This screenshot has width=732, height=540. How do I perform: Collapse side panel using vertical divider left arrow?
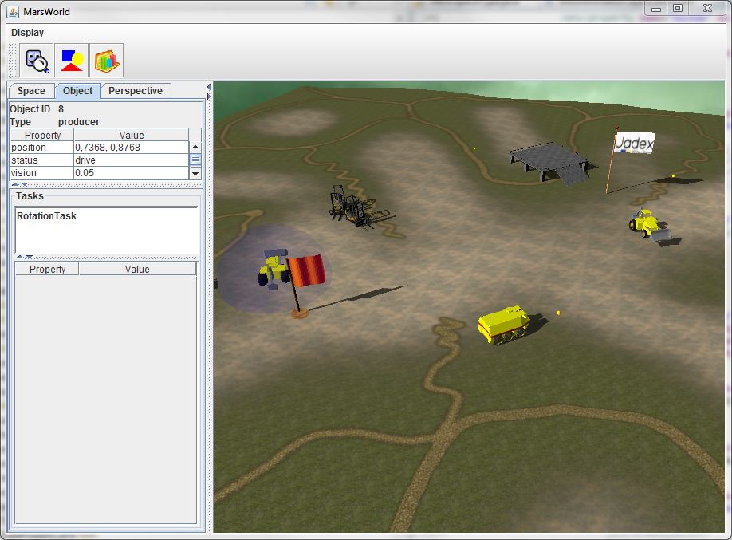tap(209, 86)
